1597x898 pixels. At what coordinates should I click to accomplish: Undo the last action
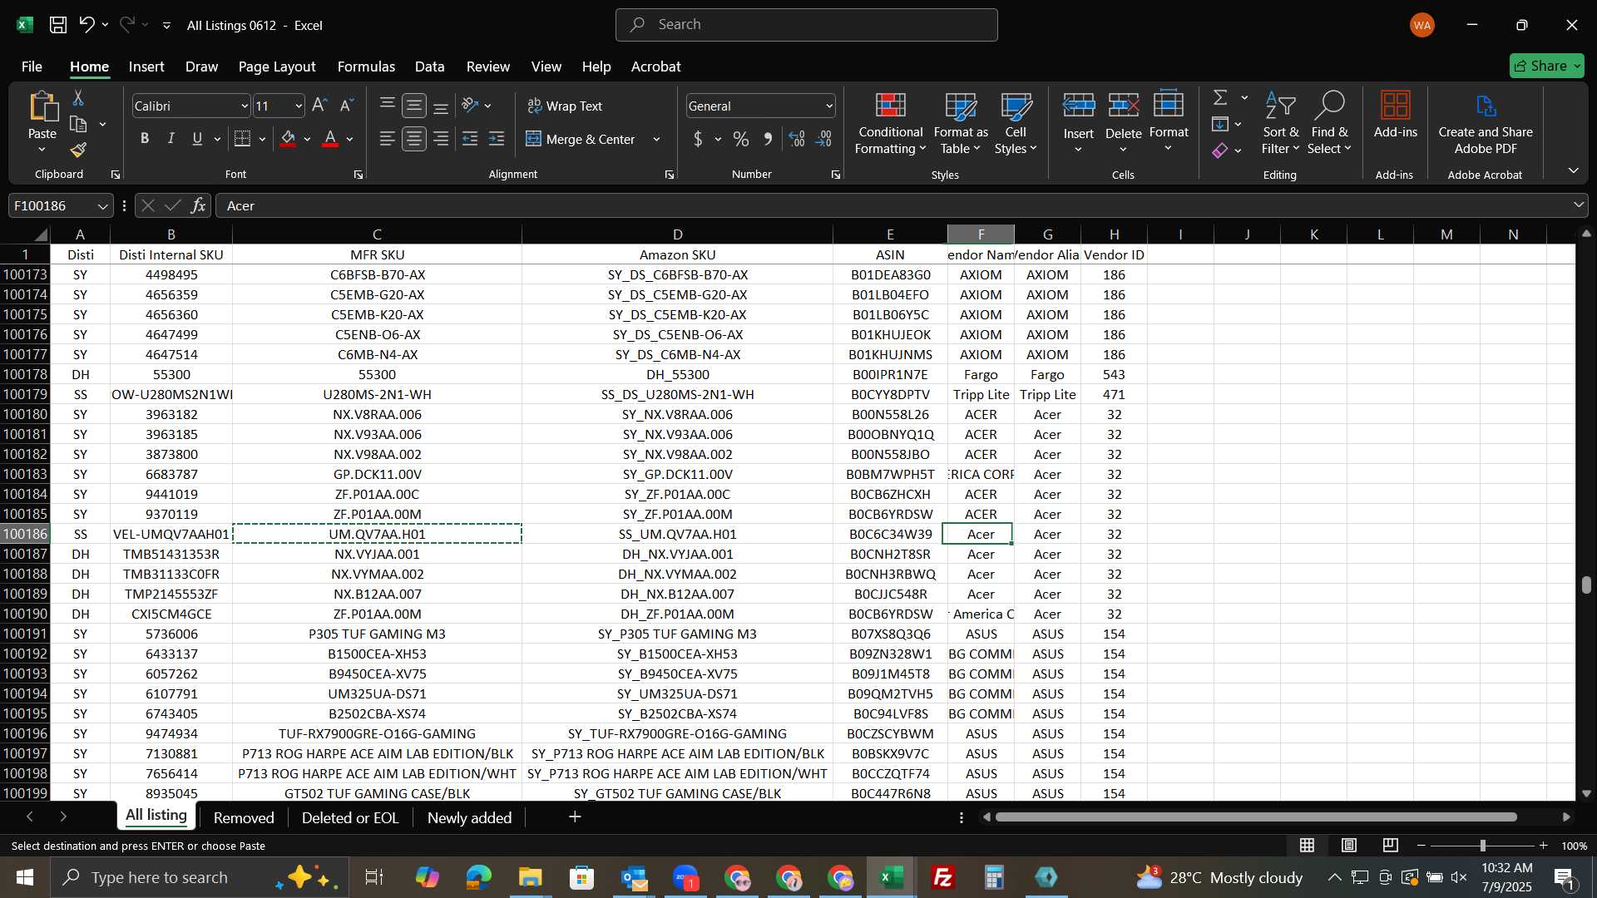point(87,25)
